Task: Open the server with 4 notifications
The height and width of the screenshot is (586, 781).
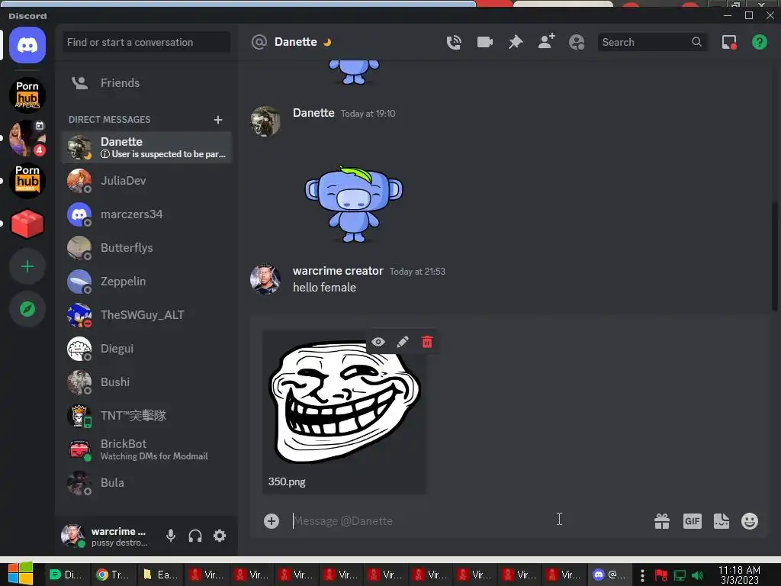Action: 27,138
